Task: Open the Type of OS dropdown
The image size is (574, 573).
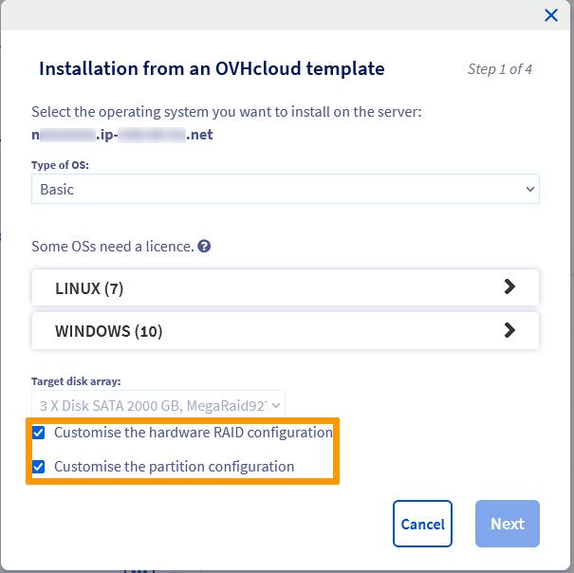Action: click(x=285, y=190)
